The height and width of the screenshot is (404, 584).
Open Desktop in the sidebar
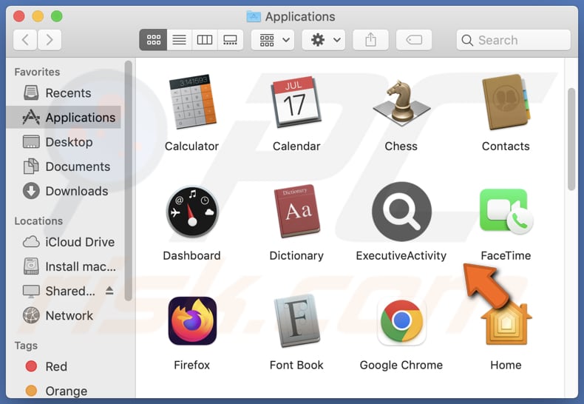coord(64,142)
